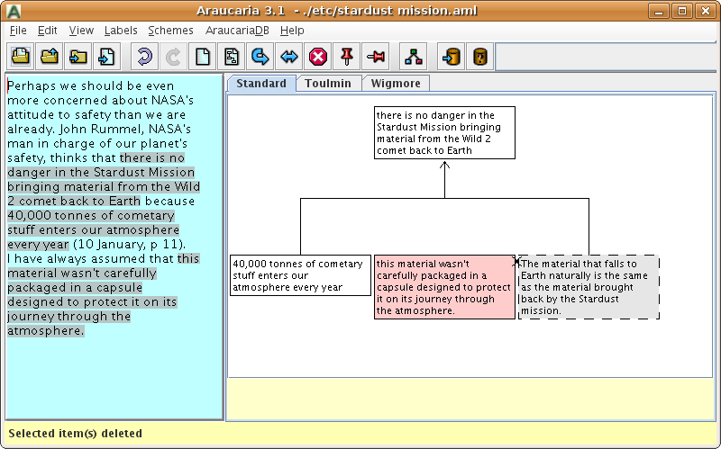Click the blank text page icon
The width and height of the screenshot is (721, 449).
(x=203, y=57)
